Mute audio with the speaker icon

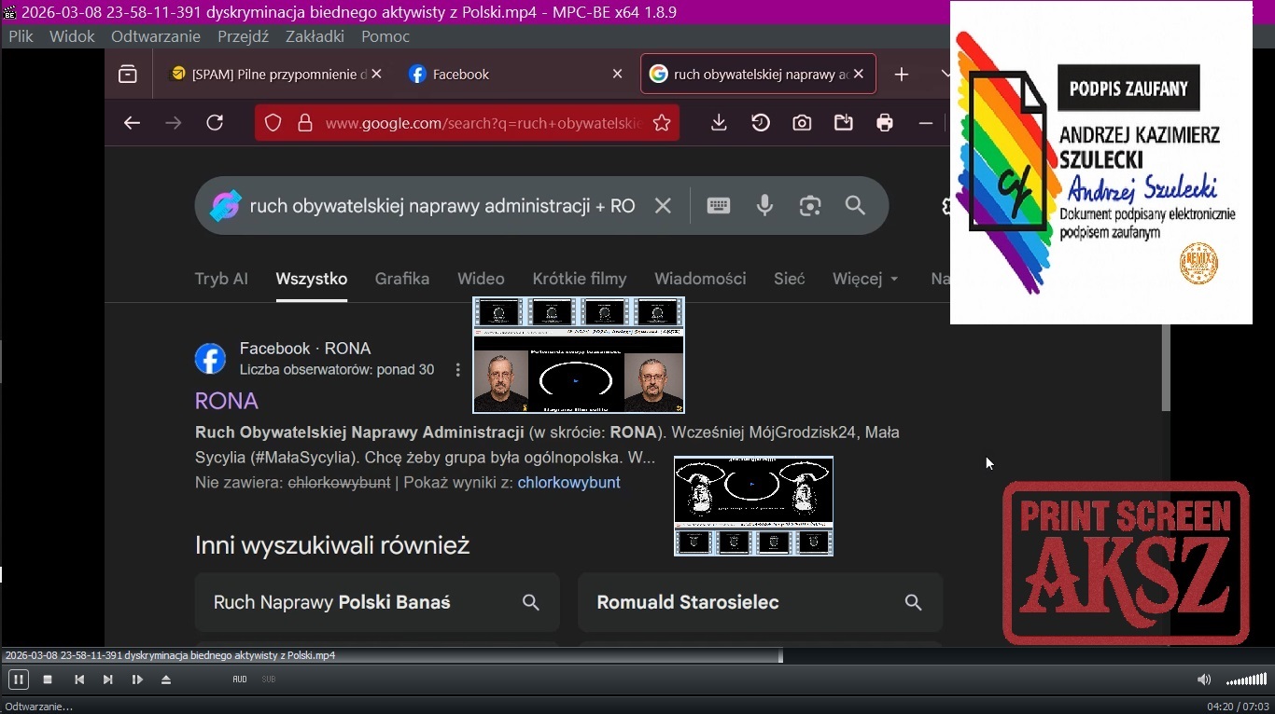(x=1204, y=680)
